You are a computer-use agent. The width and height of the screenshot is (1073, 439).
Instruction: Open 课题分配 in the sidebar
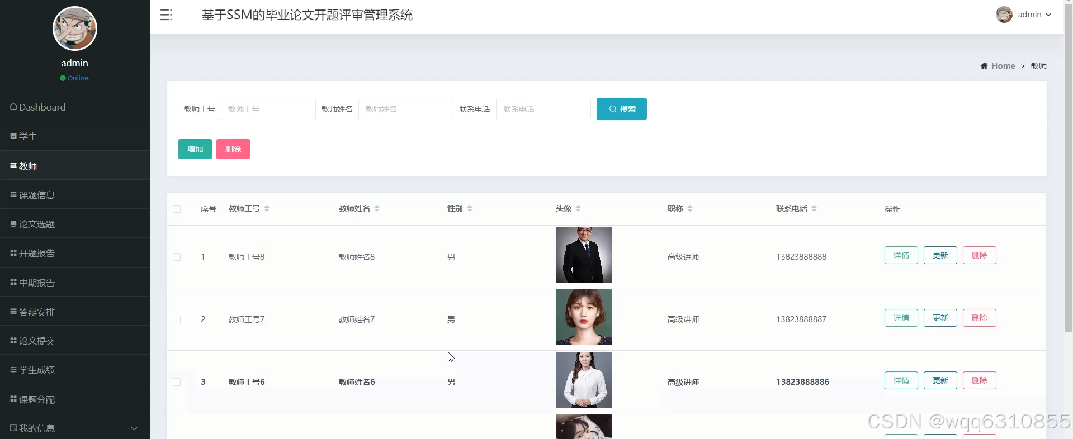(x=75, y=399)
